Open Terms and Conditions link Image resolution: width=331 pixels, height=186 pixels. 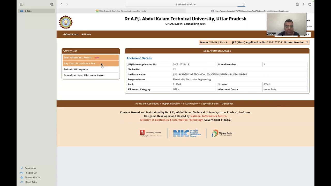(x=147, y=104)
